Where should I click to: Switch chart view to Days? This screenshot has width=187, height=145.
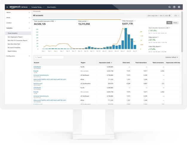point(169,22)
